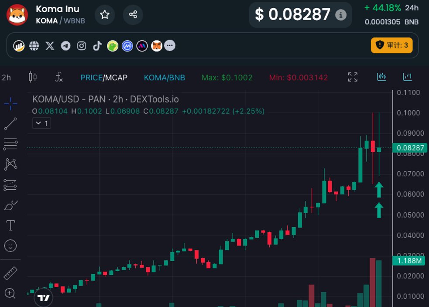The width and height of the screenshot is (429, 307).
Task: Click the Koma Inu token logo
Action: [x=17, y=15]
